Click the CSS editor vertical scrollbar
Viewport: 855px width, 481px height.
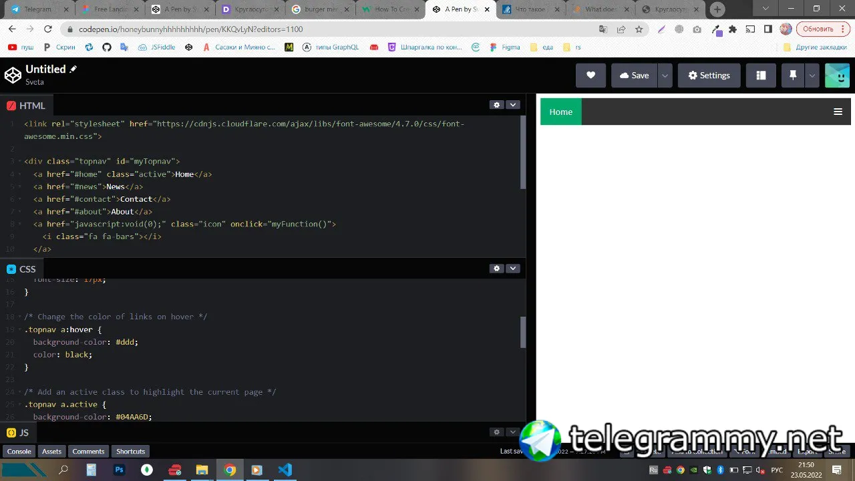coord(523,332)
